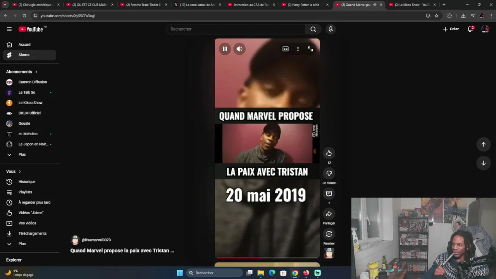This screenshot has width=496, height=279.
Task: Focus the Rechercher search field
Action: [x=236, y=29]
